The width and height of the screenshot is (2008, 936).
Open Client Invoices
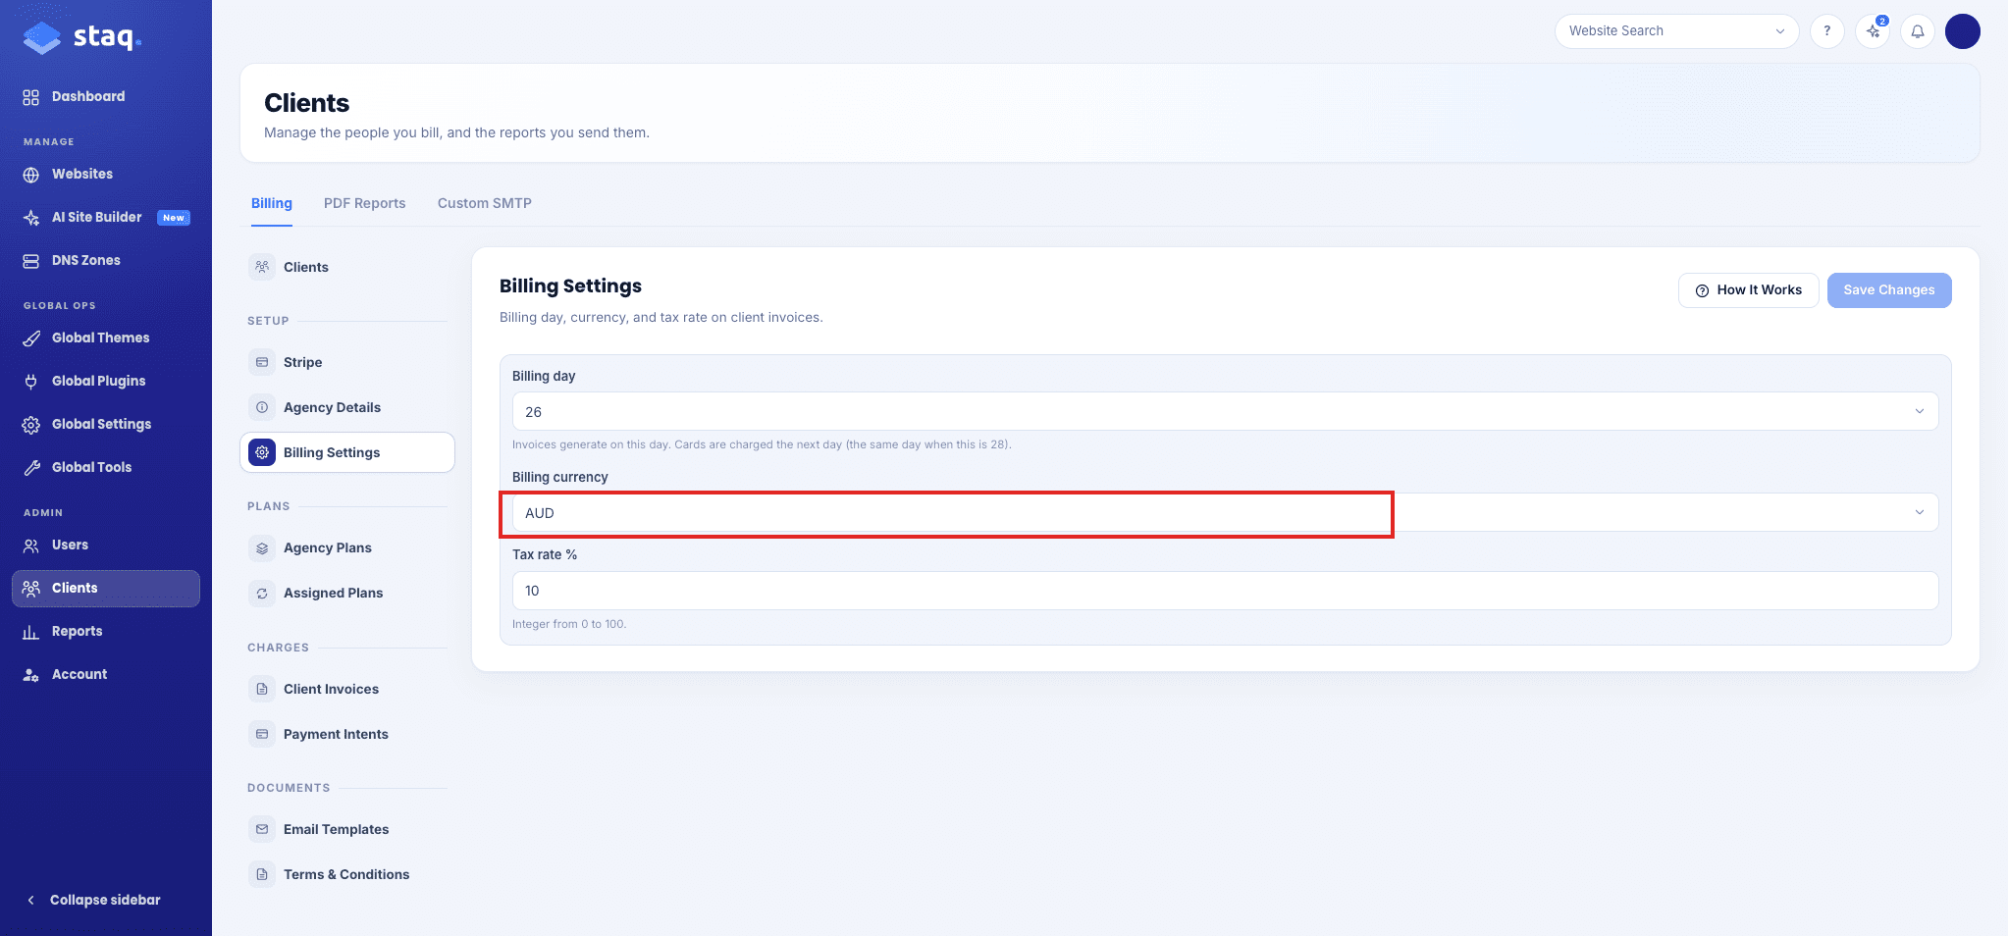[347, 689]
